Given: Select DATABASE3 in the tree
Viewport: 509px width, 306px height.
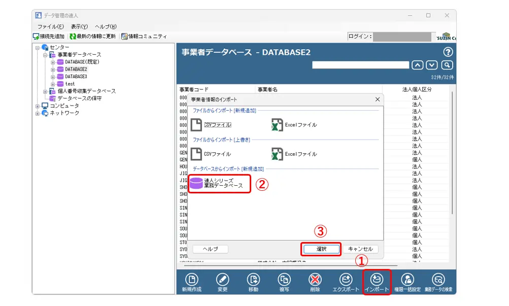Looking at the screenshot, I should (x=76, y=77).
